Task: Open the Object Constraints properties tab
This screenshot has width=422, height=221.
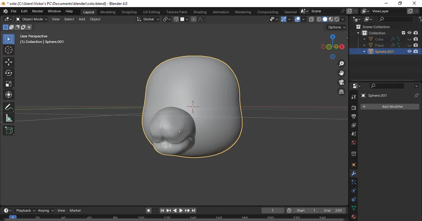Action: 354,200
